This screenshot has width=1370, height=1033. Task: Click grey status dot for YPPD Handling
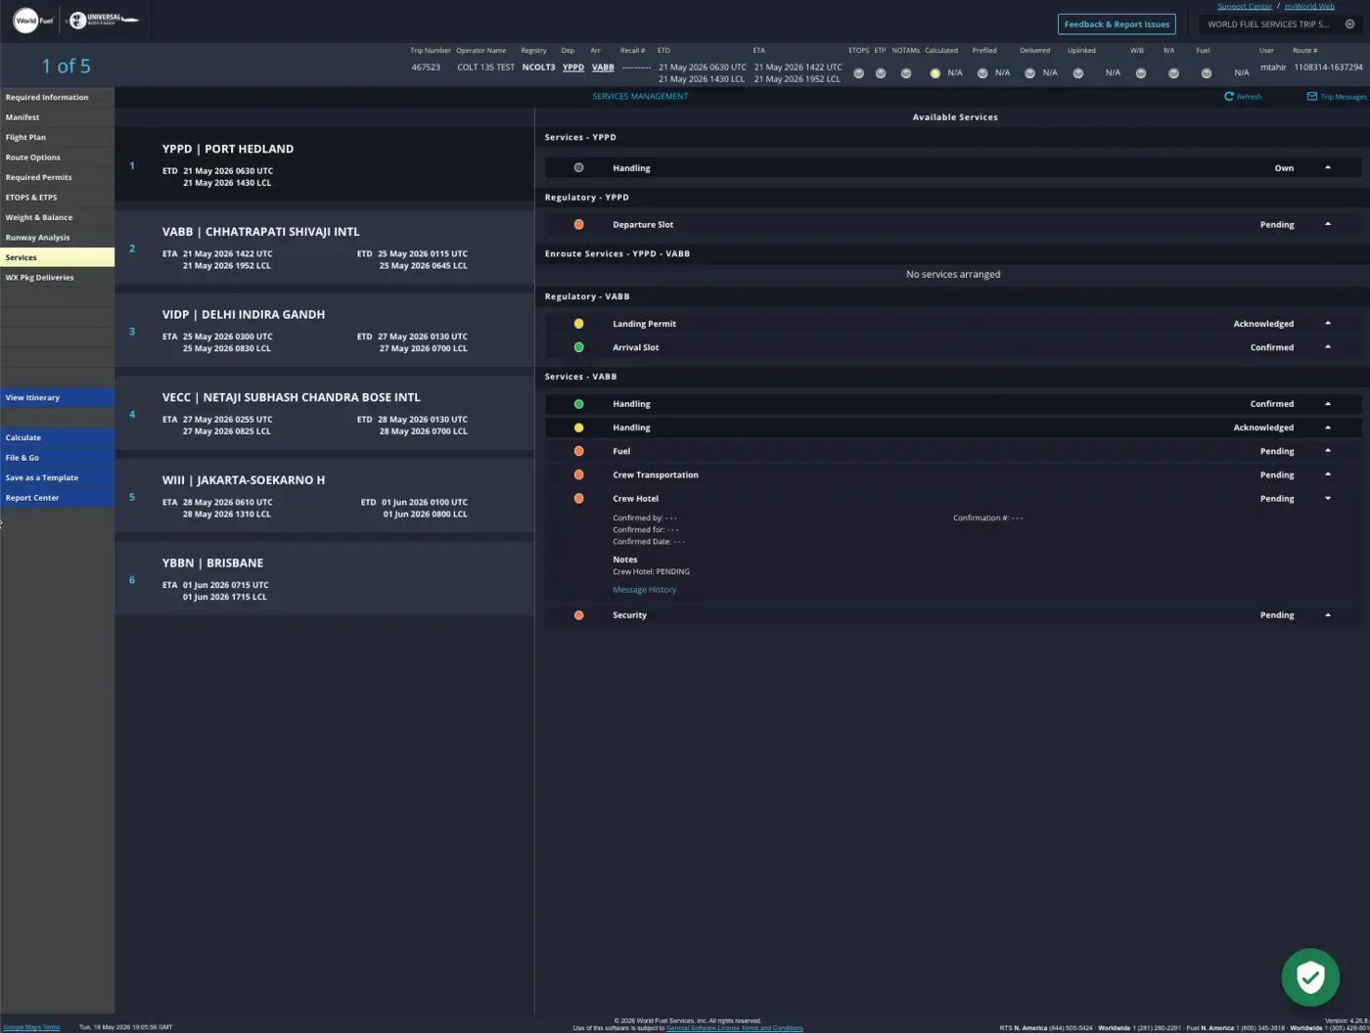click(x=578, y=168)
